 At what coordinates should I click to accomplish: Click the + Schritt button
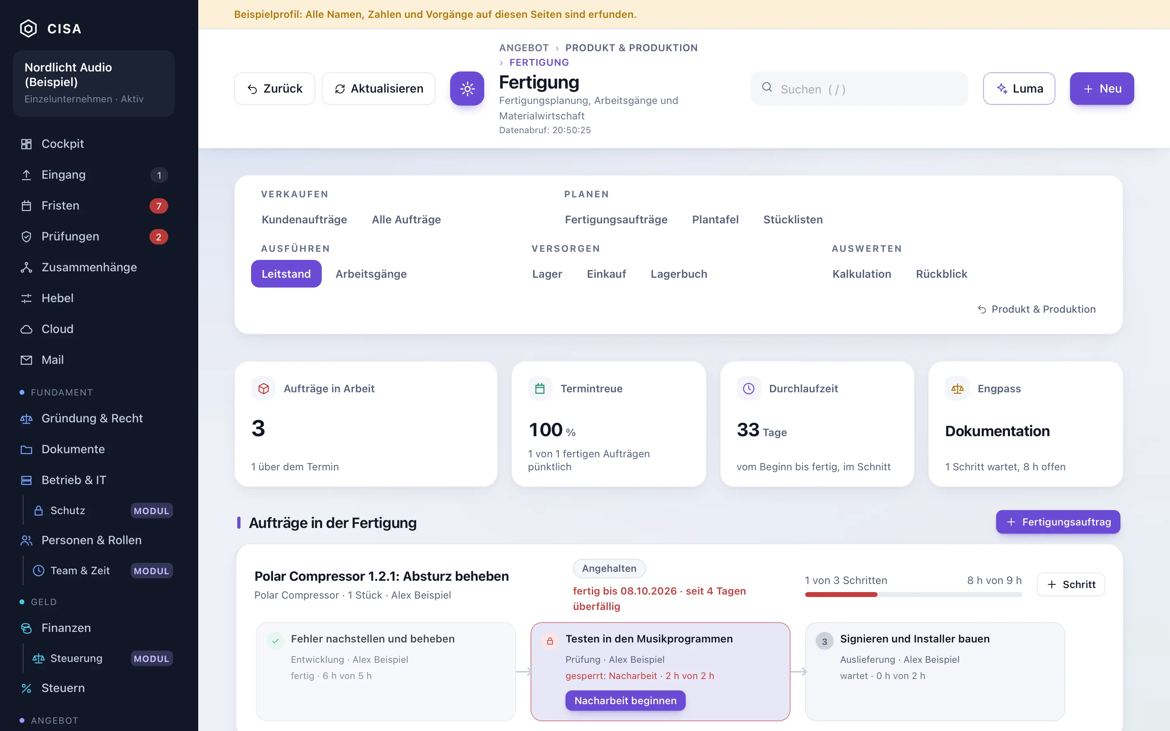(1071, 584)
